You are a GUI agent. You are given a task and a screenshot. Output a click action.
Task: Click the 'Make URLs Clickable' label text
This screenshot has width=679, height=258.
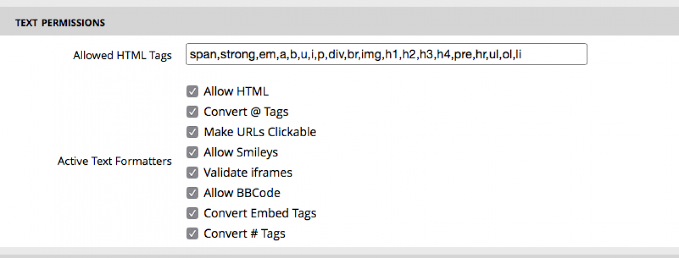(x=259, y=132)
